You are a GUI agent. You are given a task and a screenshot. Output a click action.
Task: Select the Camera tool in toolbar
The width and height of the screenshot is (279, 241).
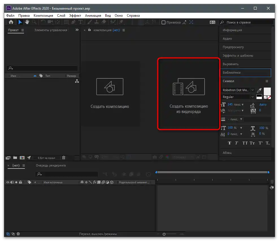point(50,22)
